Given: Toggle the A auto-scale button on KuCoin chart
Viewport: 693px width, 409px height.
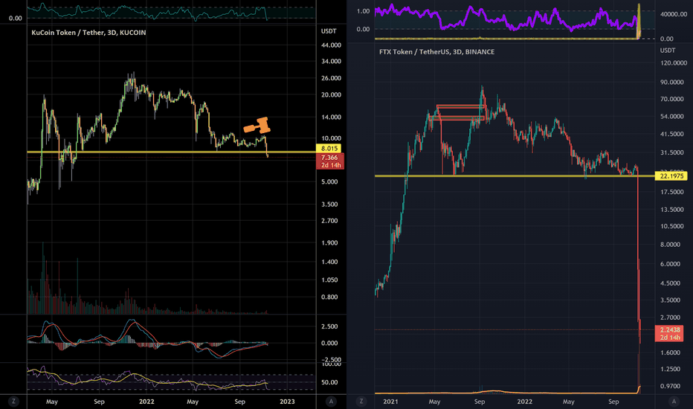Looking at the screenshot, I should (331, 402).
